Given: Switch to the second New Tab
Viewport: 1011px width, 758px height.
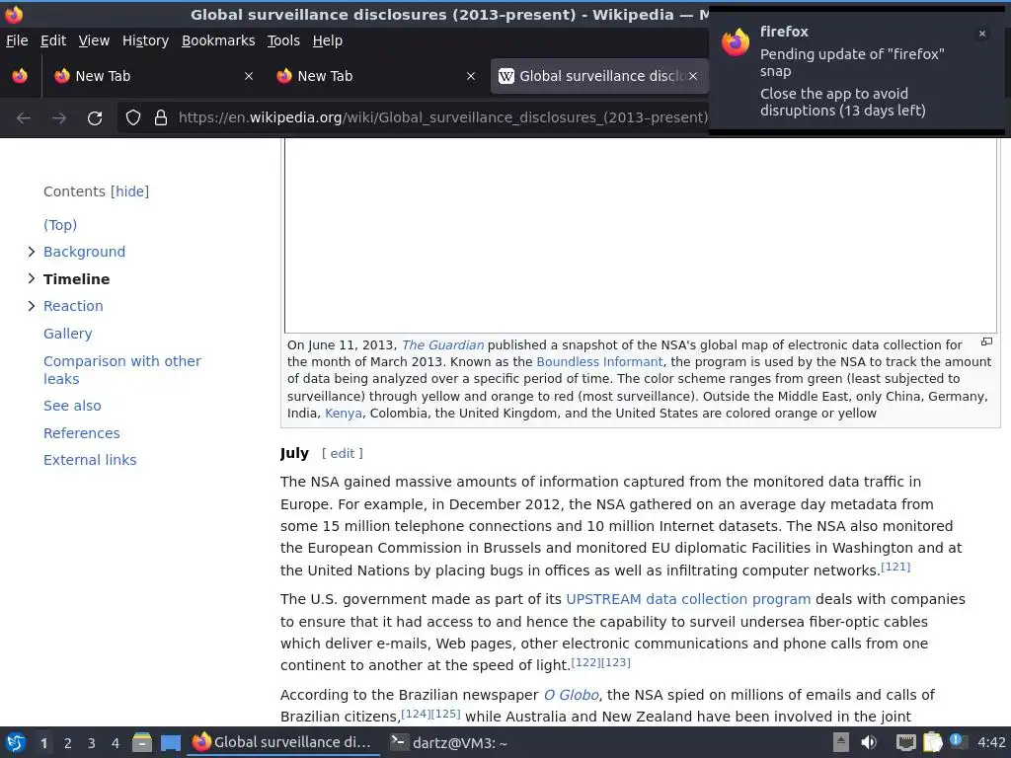Looking at the screenshot, I should tap(376, 76).
